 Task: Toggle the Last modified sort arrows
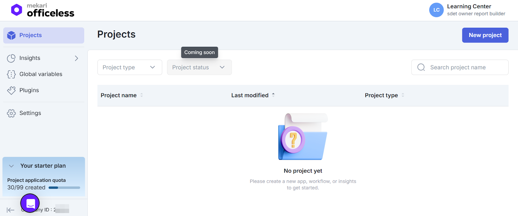(273, 95)
